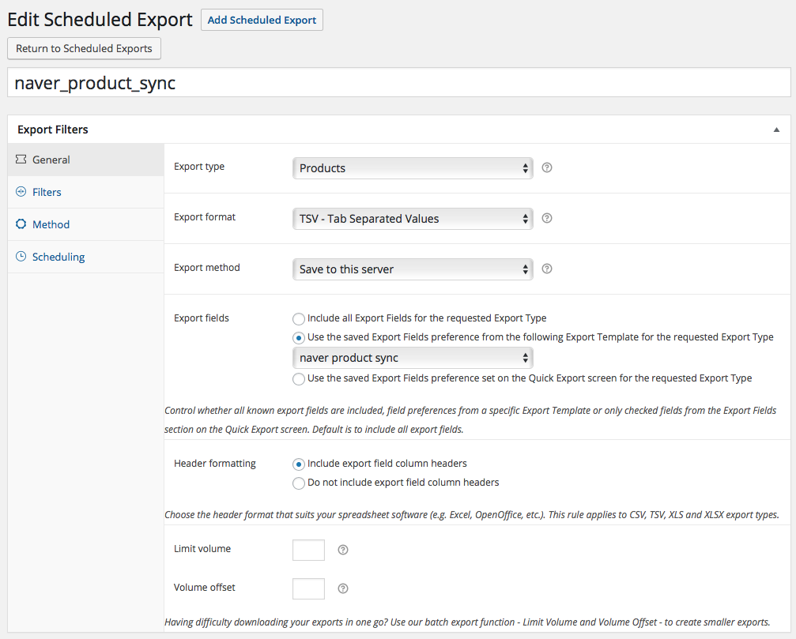Open help icon beside Export method
The height and width of the screenshot is (639, 796).
click(547, 269)
